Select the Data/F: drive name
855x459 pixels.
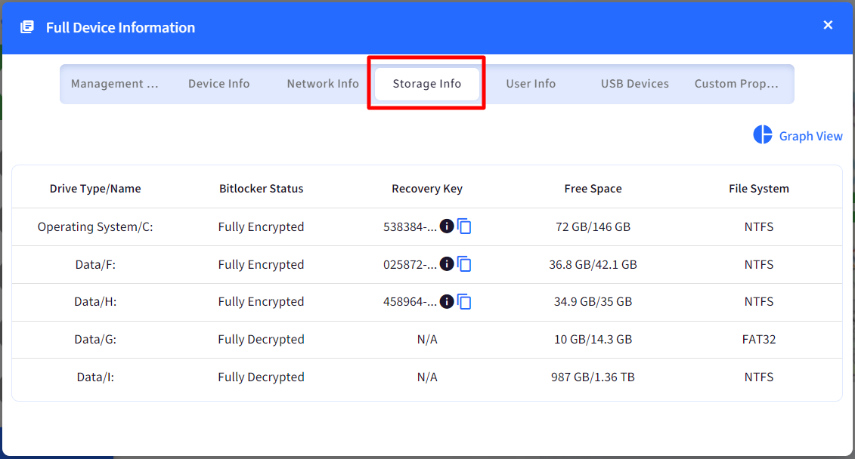[x=95, y=265]
